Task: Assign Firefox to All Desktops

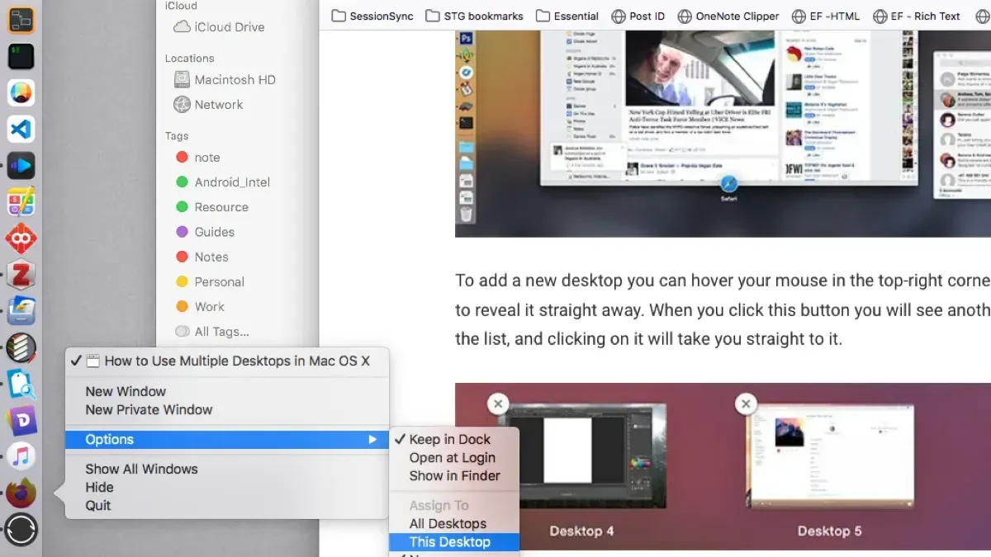Action: pyautogui.click(x=453, y=524)
